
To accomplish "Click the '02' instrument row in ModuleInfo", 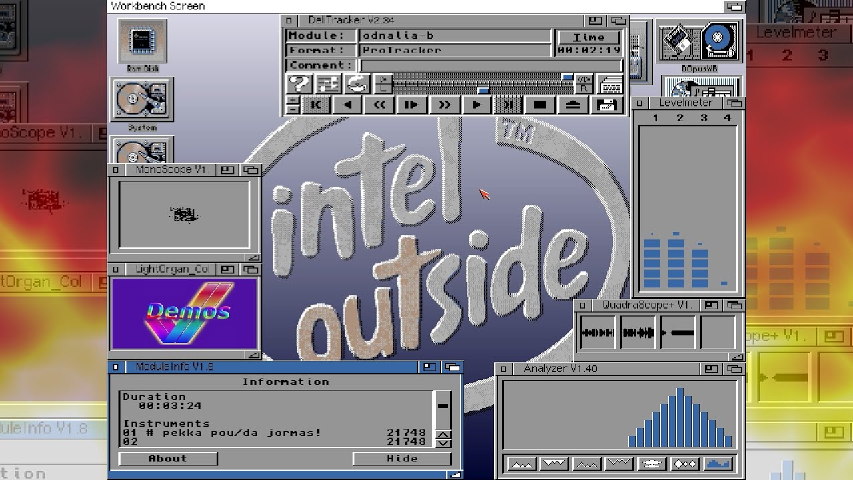I will [x=274, y=441].
